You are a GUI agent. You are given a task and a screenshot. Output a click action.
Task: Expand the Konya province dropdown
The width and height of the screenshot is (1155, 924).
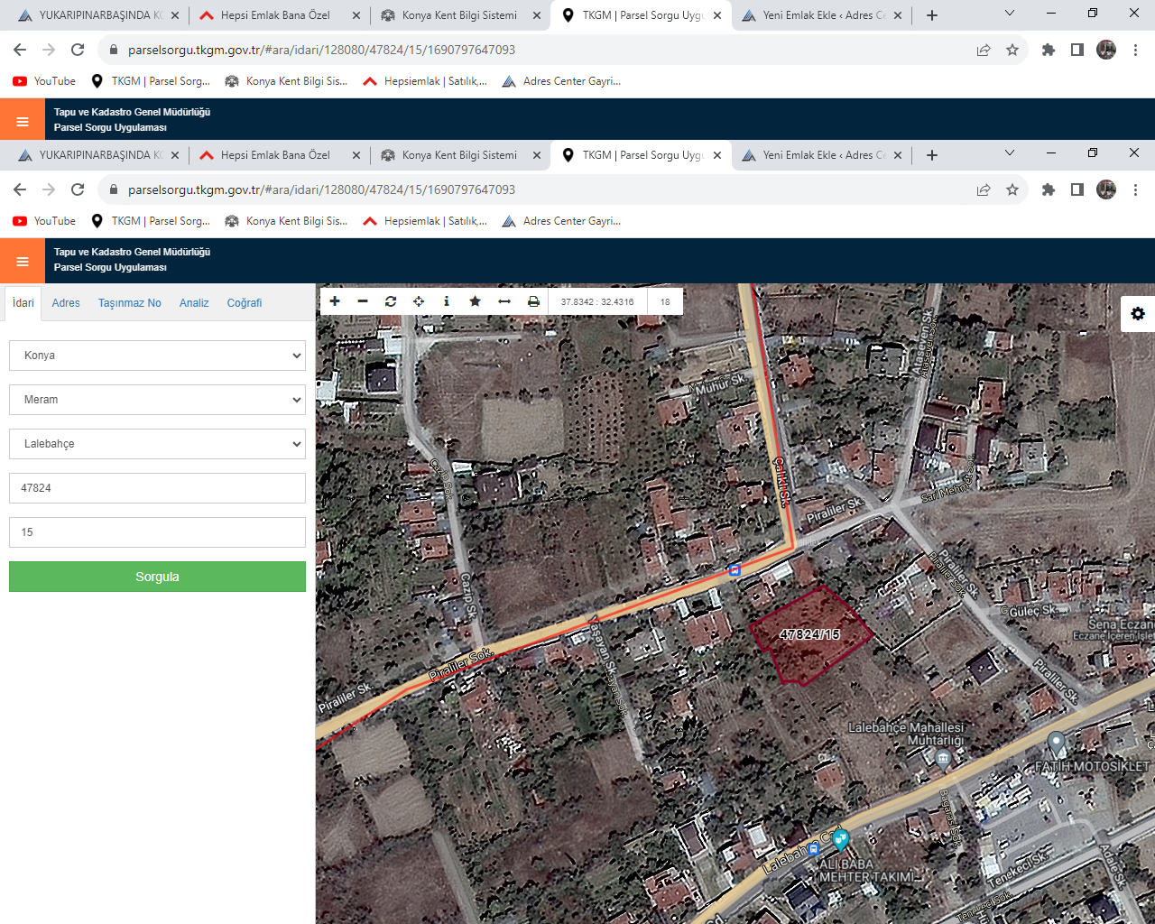[x=157, y=356]
